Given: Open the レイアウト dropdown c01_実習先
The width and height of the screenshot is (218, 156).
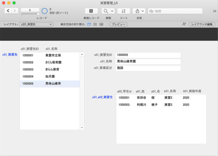Looking at the screenshot, I should click(x=36, y=24).
